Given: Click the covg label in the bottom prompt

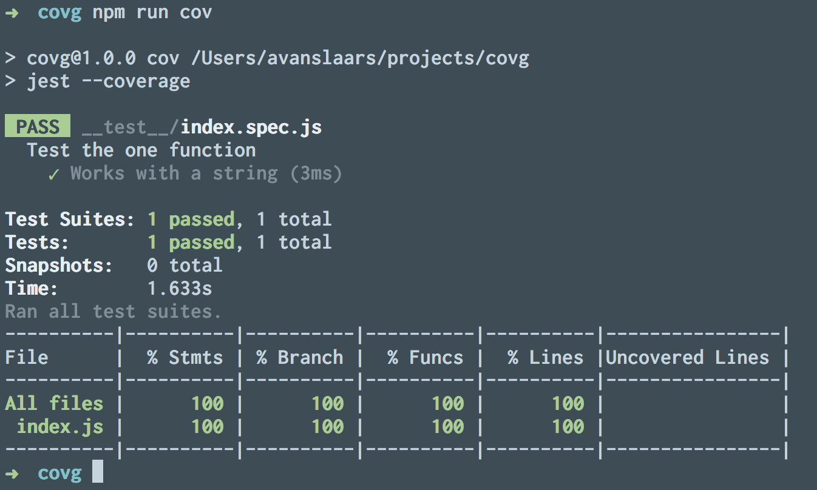Looking at the screenshot, I should 60,472.
